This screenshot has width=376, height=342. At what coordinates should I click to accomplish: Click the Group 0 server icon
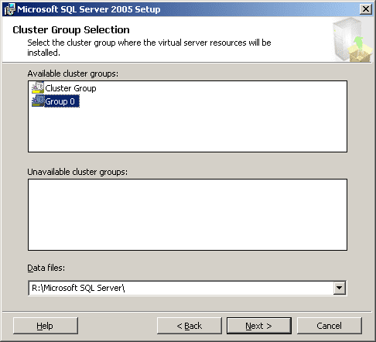pos(38,101)
